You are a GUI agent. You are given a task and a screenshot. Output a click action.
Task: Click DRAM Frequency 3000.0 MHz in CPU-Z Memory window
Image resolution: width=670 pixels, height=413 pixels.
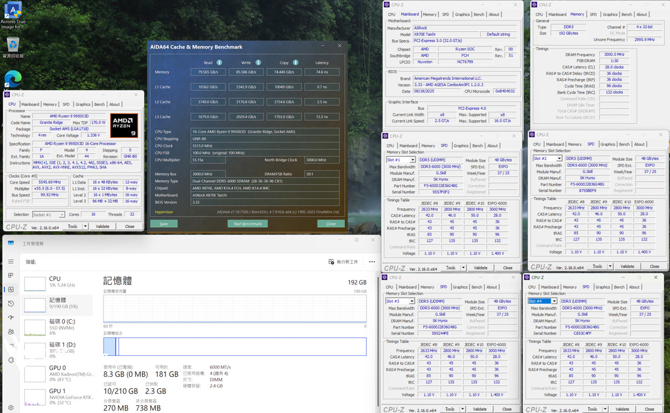614,54
